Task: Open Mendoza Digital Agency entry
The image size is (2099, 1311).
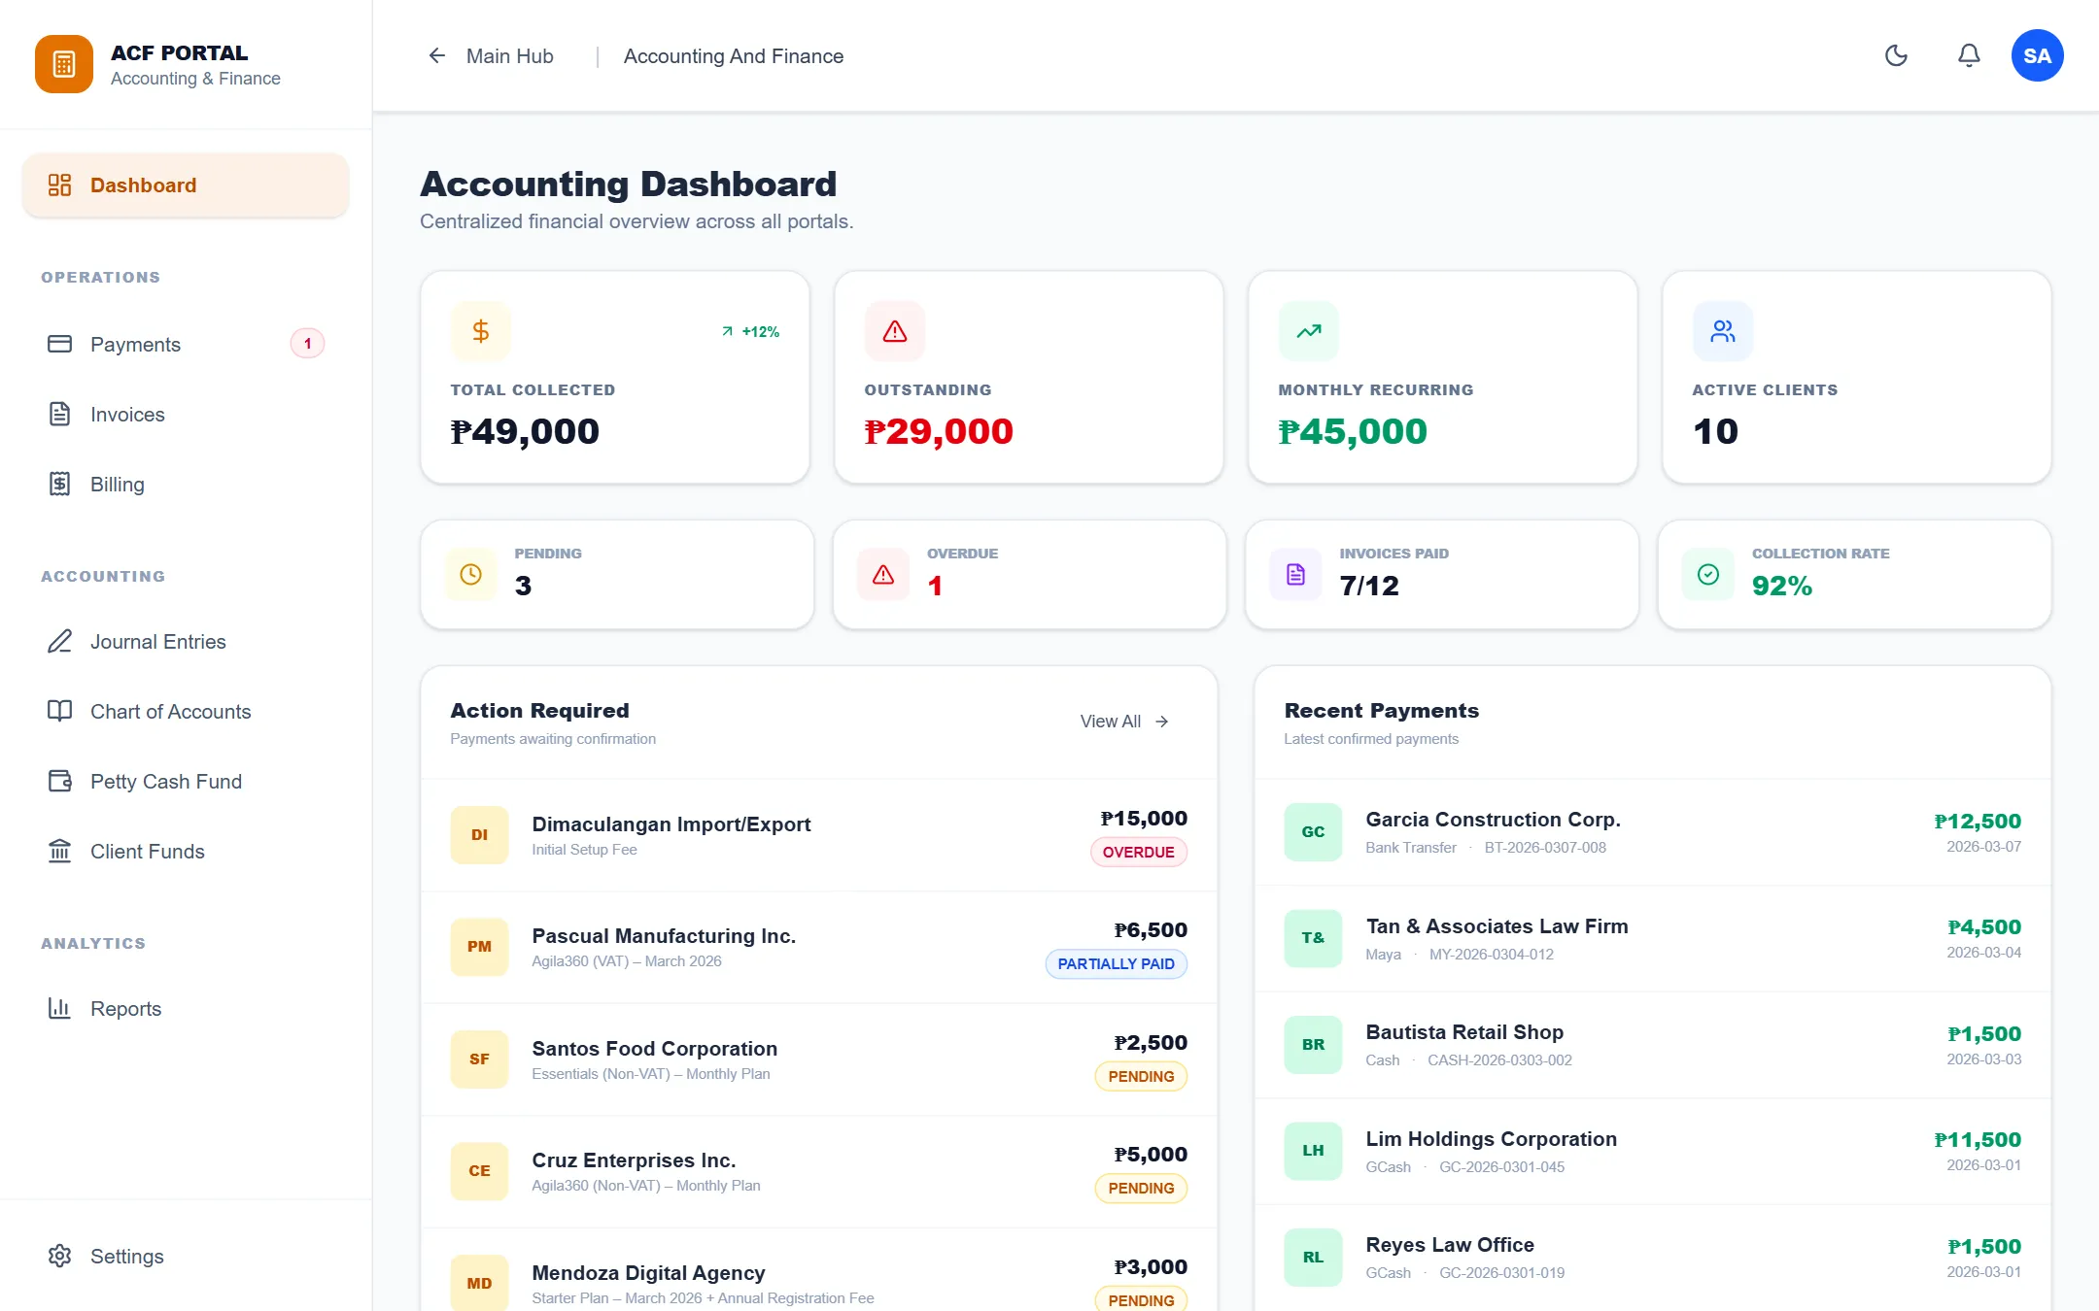Action: click(818, 1270)
